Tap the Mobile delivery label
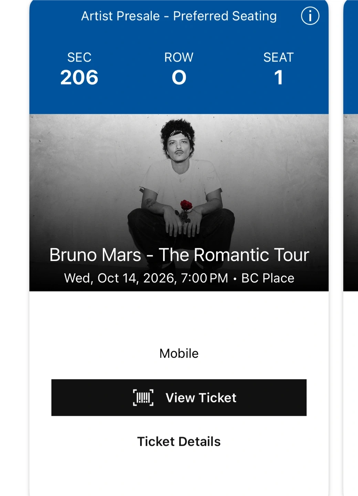The image size is (358, 496). coord(179,353)
